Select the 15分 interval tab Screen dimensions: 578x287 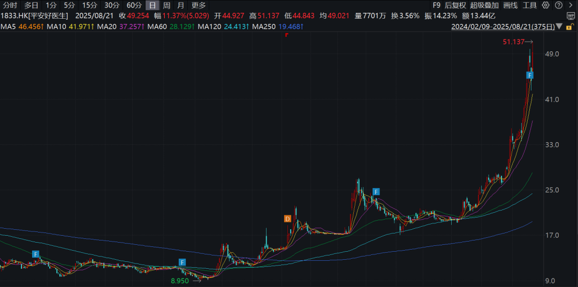pos(89,5)
